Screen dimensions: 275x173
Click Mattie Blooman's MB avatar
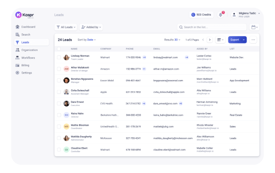pyautogui.click(x=66, y=127)
